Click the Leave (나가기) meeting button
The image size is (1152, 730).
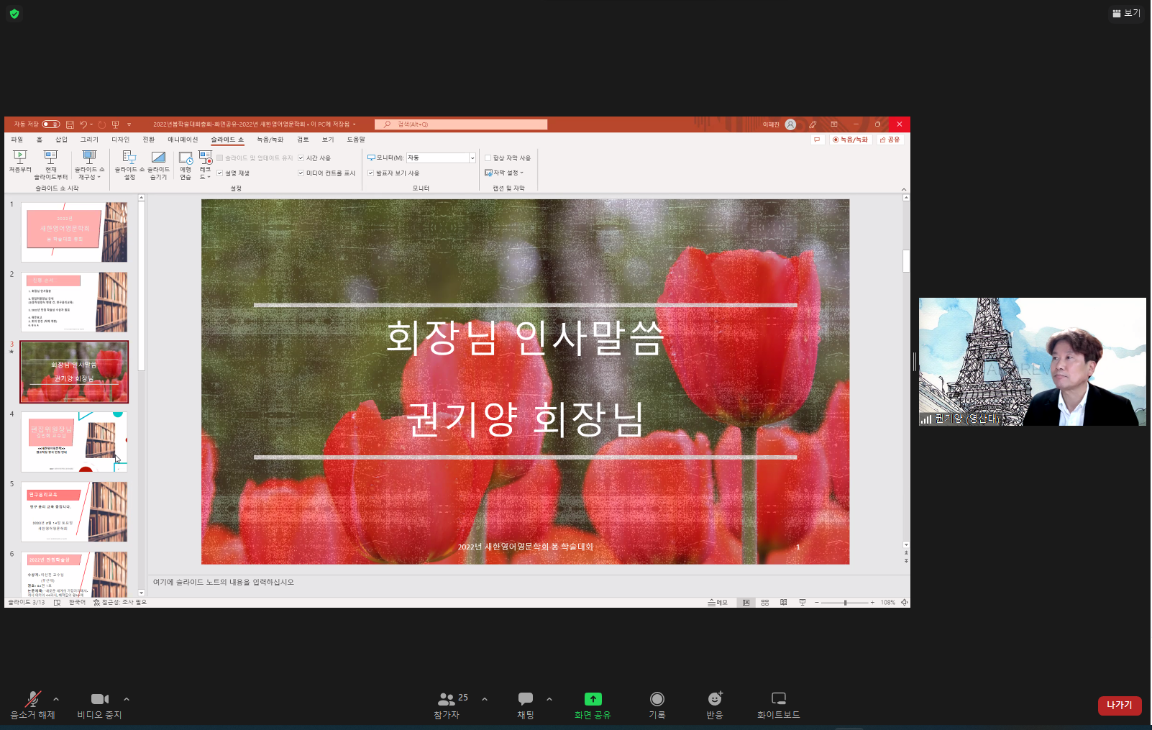point(1119,706)
